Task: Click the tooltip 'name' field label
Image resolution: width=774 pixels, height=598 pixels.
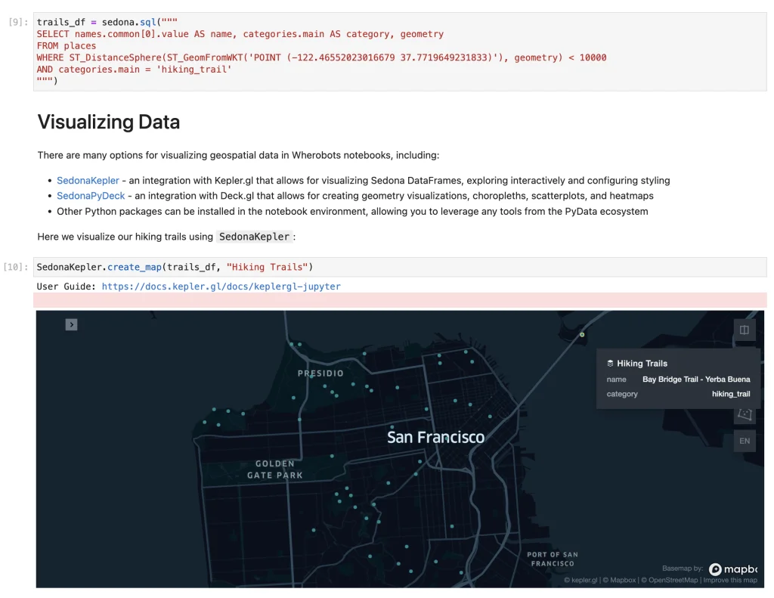Action: [x=616, y=380]
